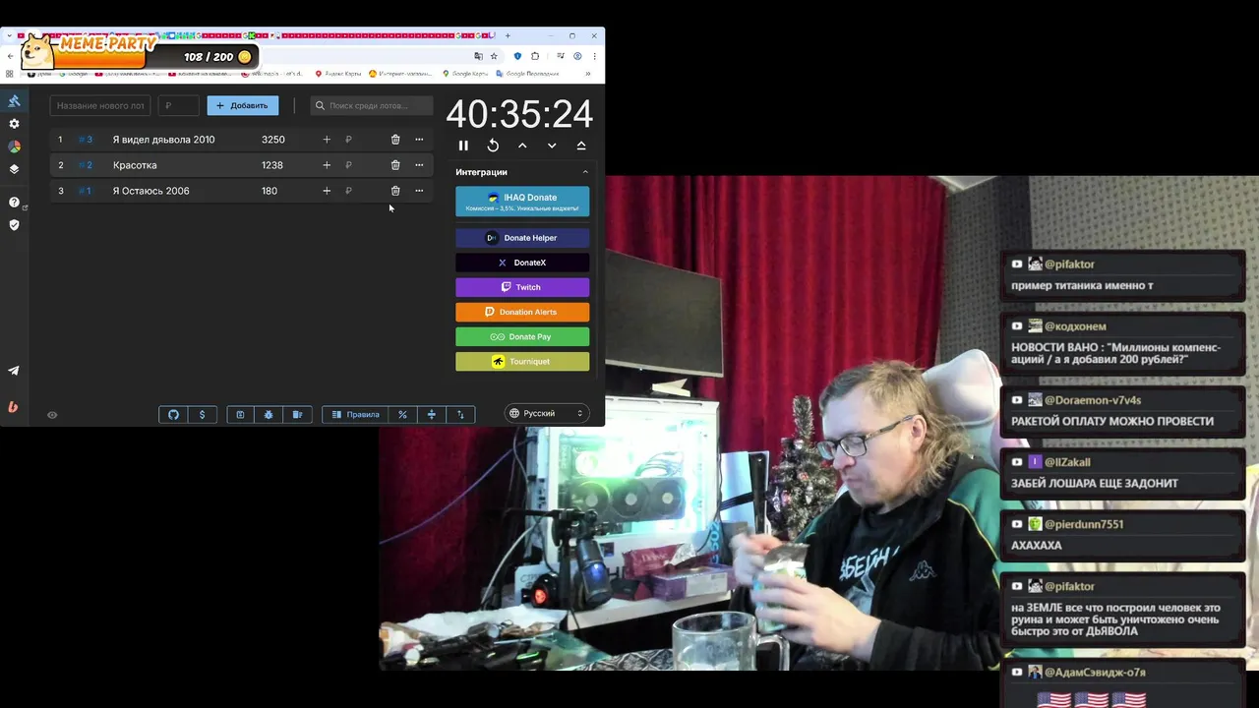Click the browser bookmark star icon
The width and height of the screenshot is (1259, 708).
(494, 56)
